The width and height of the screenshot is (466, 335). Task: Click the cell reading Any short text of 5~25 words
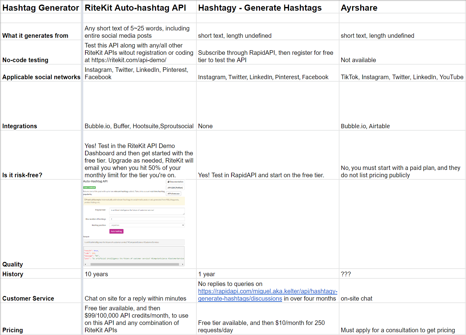pos(139,32)
